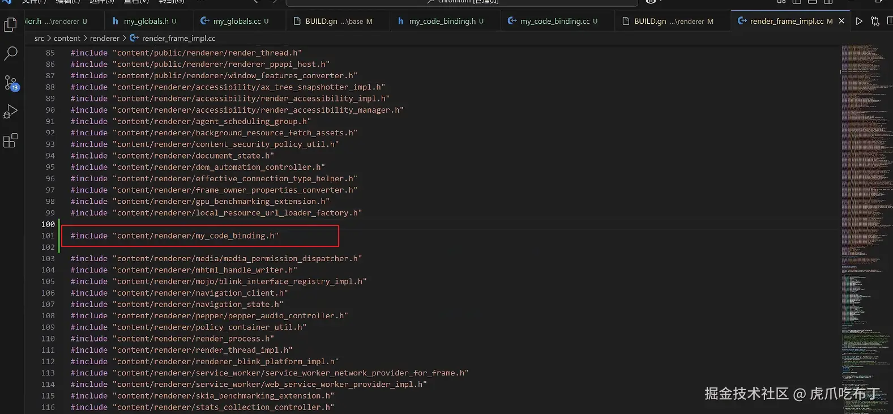Switch to the my_code_binding.cc tab
The height and width of the screenshot is (414, 893).
pos(558,21)
